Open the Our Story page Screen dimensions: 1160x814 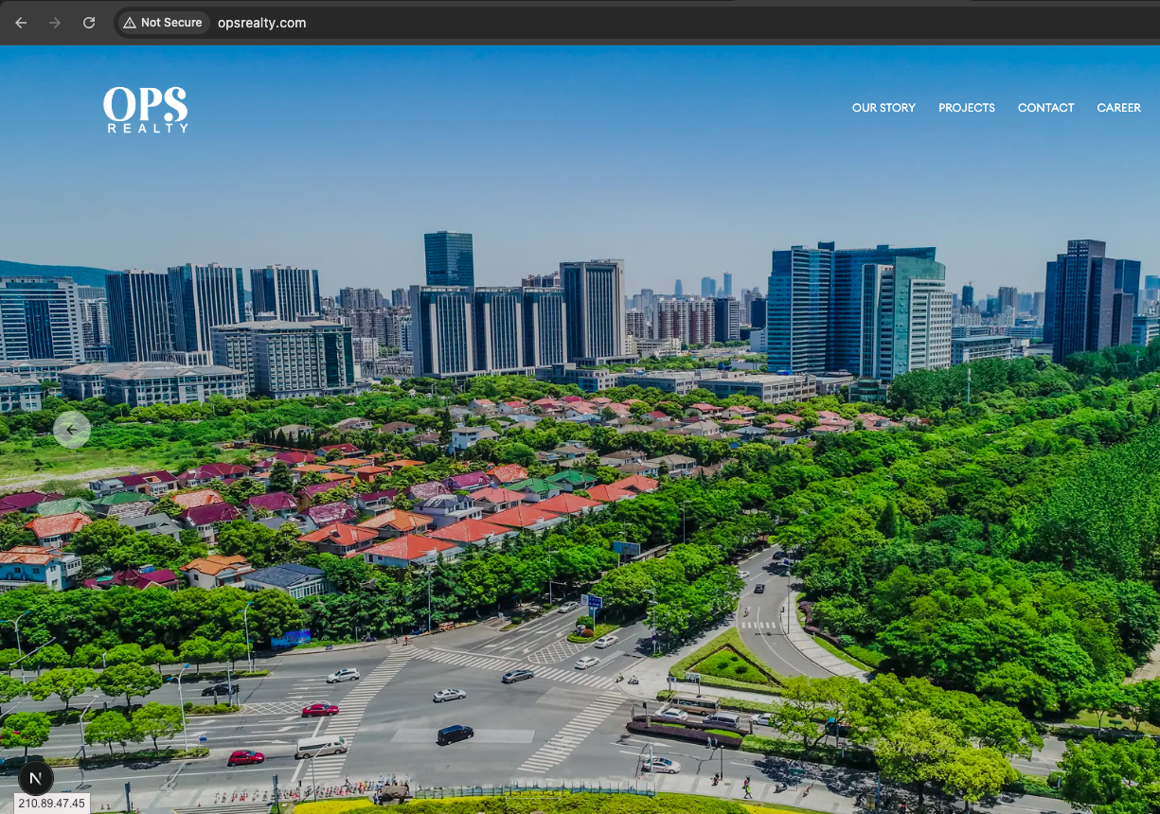[883, 108]
